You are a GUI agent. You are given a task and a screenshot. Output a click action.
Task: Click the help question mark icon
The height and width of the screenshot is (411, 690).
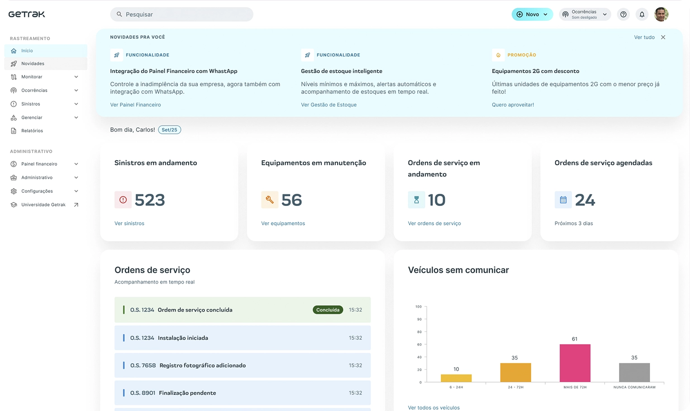click(x=623, y=14)
